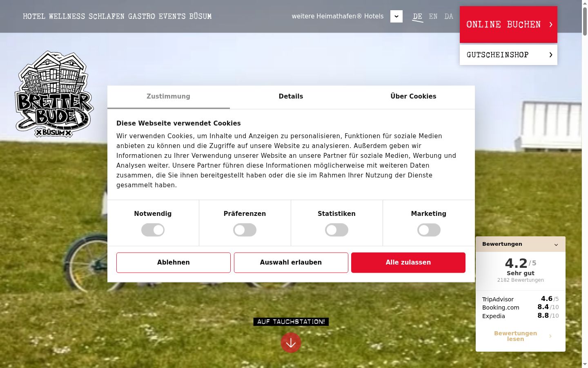Open the weitere Heimathafen Hotels dropdown
This screenshot has height=368, width=588.
[x=396, y=16]
